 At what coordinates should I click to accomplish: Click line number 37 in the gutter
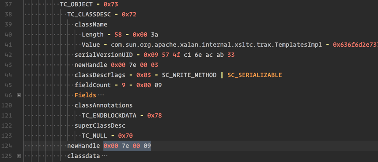(x=8, y=4)
